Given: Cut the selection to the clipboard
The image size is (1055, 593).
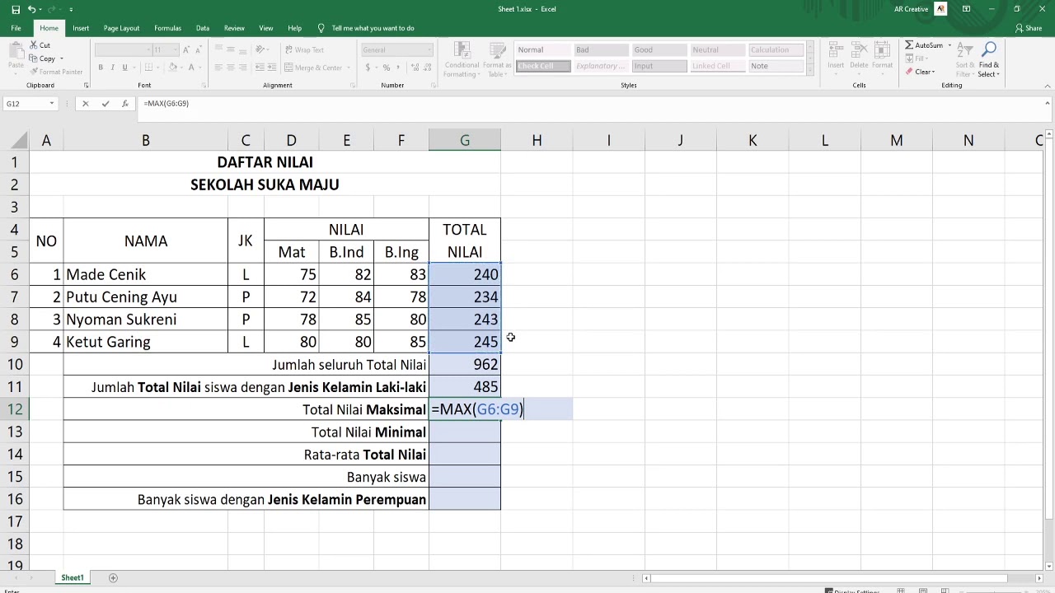Looking at the screenshot, I should pyautogui.click(x=40, y=45).
